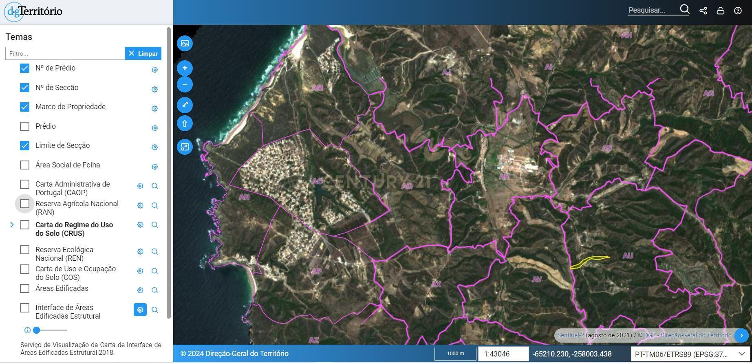
Task: Click the Filtro text input field
Action: (x=65, y=53)
